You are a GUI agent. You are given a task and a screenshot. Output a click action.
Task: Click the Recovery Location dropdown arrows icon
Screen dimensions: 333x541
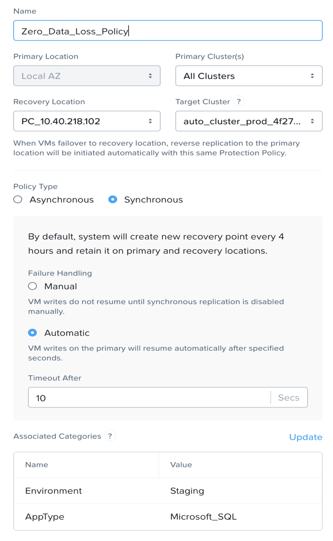[x=151, y=121]
